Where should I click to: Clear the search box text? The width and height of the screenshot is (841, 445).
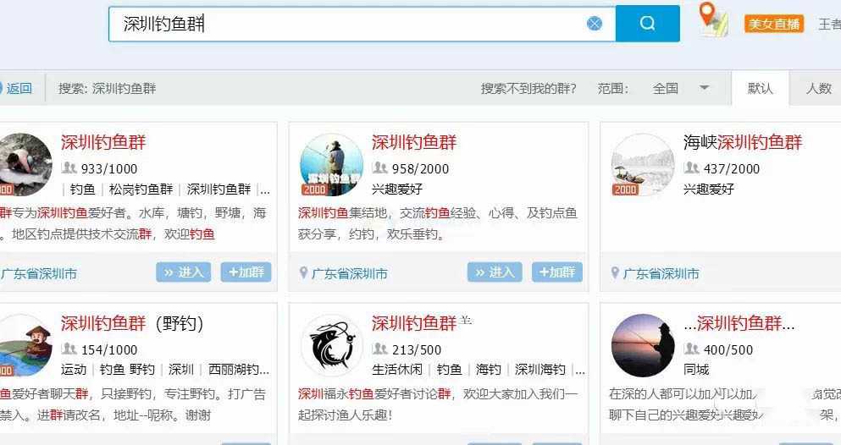pyautogui.click(x=595, y=24)
